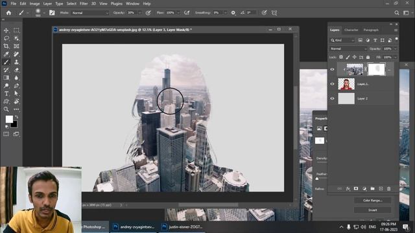Image resolution: width=415 pixels, height=233 pixels.
Task: Select the Move tool
Action: [x=6, y=30]
